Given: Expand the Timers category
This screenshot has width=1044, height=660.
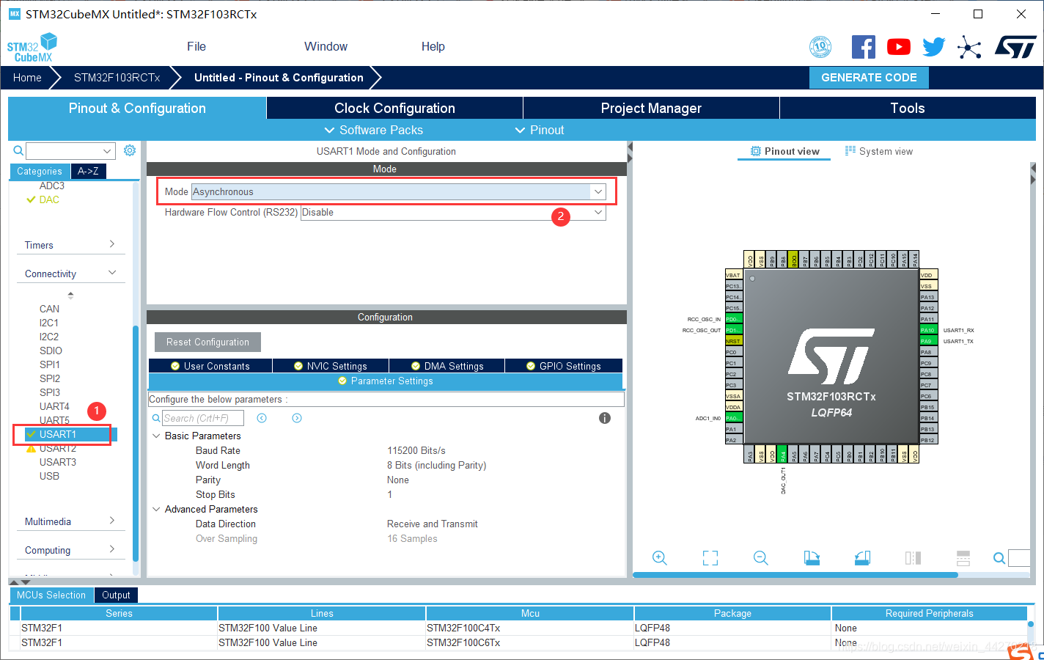Looking at the screenshot, I should coord(70,245).
